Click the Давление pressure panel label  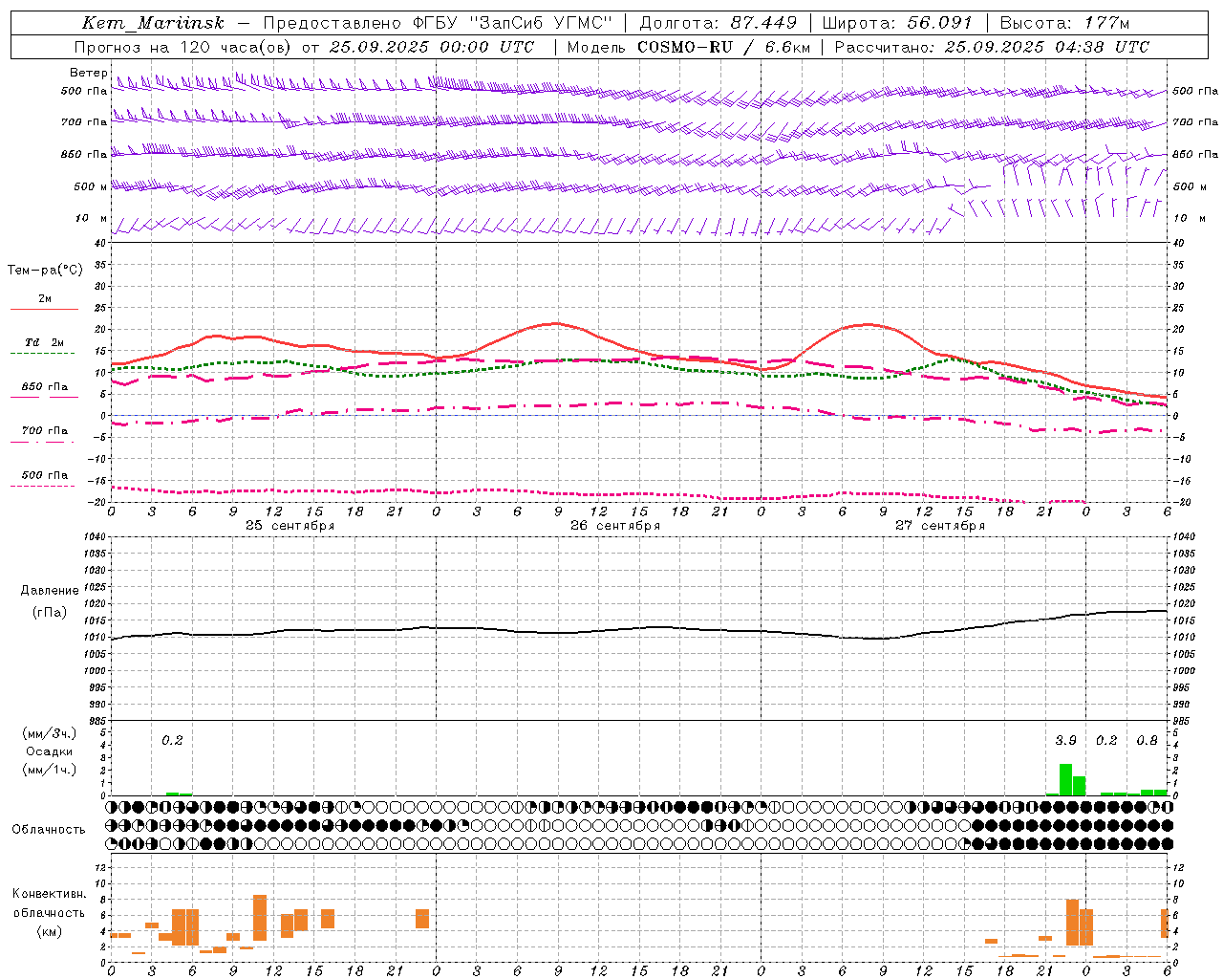click(50, 591)
